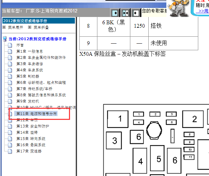Image resolution: width=209 pixels, height=176 pixels.
Task: Click the 当前车型 vehicle model text
Action: [40, 11]
